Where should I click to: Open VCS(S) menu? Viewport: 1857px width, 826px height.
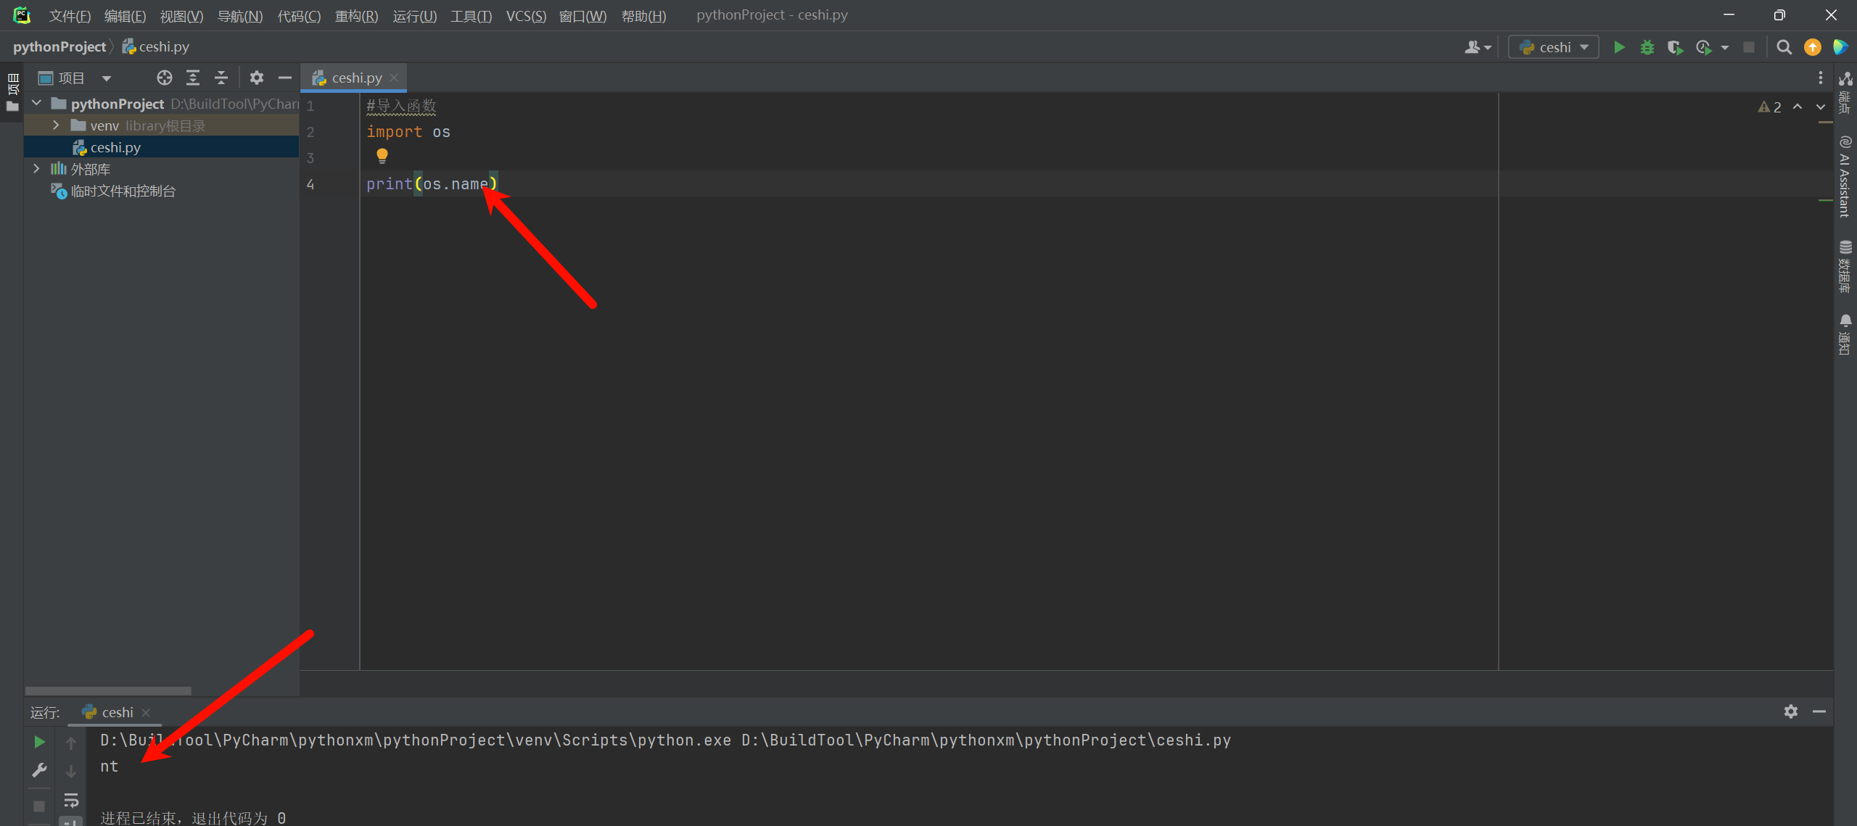[526, 15]
